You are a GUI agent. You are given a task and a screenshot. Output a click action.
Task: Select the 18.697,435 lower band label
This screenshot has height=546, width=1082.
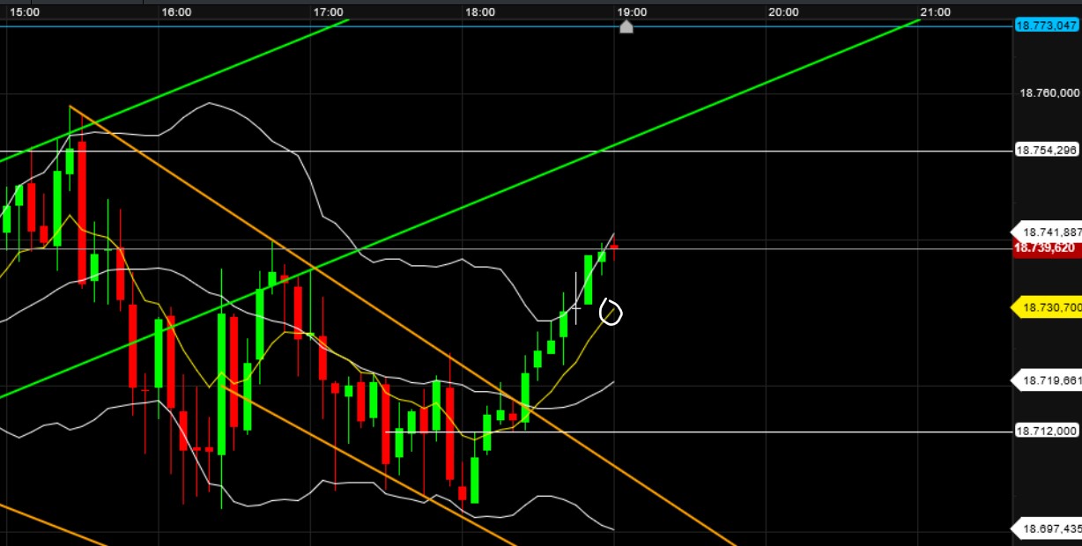click(x=1047, y=528)
